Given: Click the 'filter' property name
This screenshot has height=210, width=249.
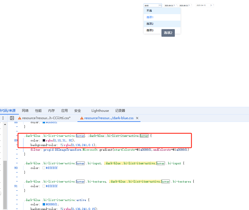Looking at the screenshot, I should coord(35,150).
